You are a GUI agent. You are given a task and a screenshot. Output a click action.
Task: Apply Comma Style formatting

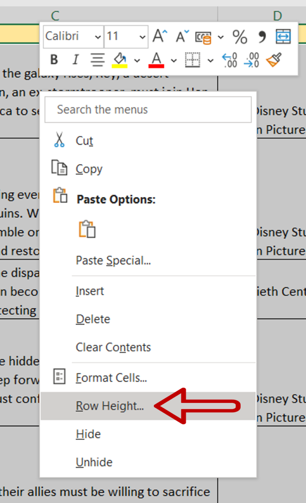click(262, 36)
